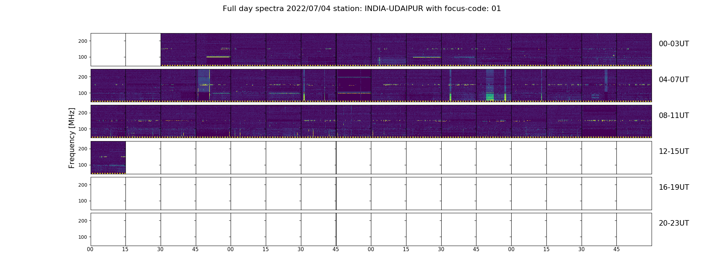724x276 pixels.
Task: Click the 100 tick label of the 16-19UT row
Action: (x=83, y=201)
